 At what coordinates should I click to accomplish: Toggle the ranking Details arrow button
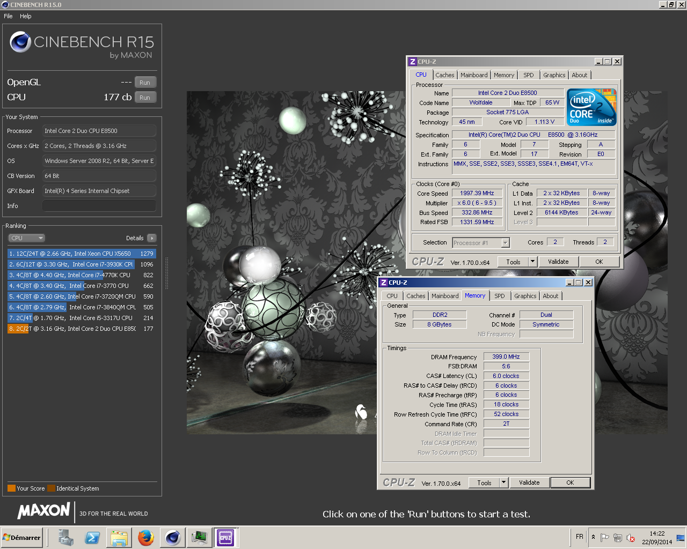[x=151, y=238]
